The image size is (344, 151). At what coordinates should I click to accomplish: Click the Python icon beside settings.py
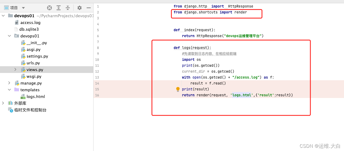click(x=23, y=56)
